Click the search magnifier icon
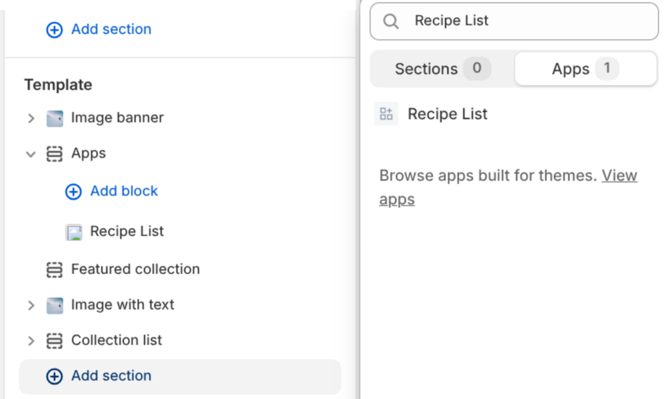The height and width of the screenshot is (399, 666). [x=391, y=21]
